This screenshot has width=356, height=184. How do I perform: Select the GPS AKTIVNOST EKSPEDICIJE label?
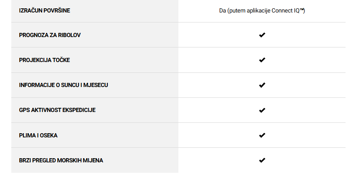pos(57,110)
